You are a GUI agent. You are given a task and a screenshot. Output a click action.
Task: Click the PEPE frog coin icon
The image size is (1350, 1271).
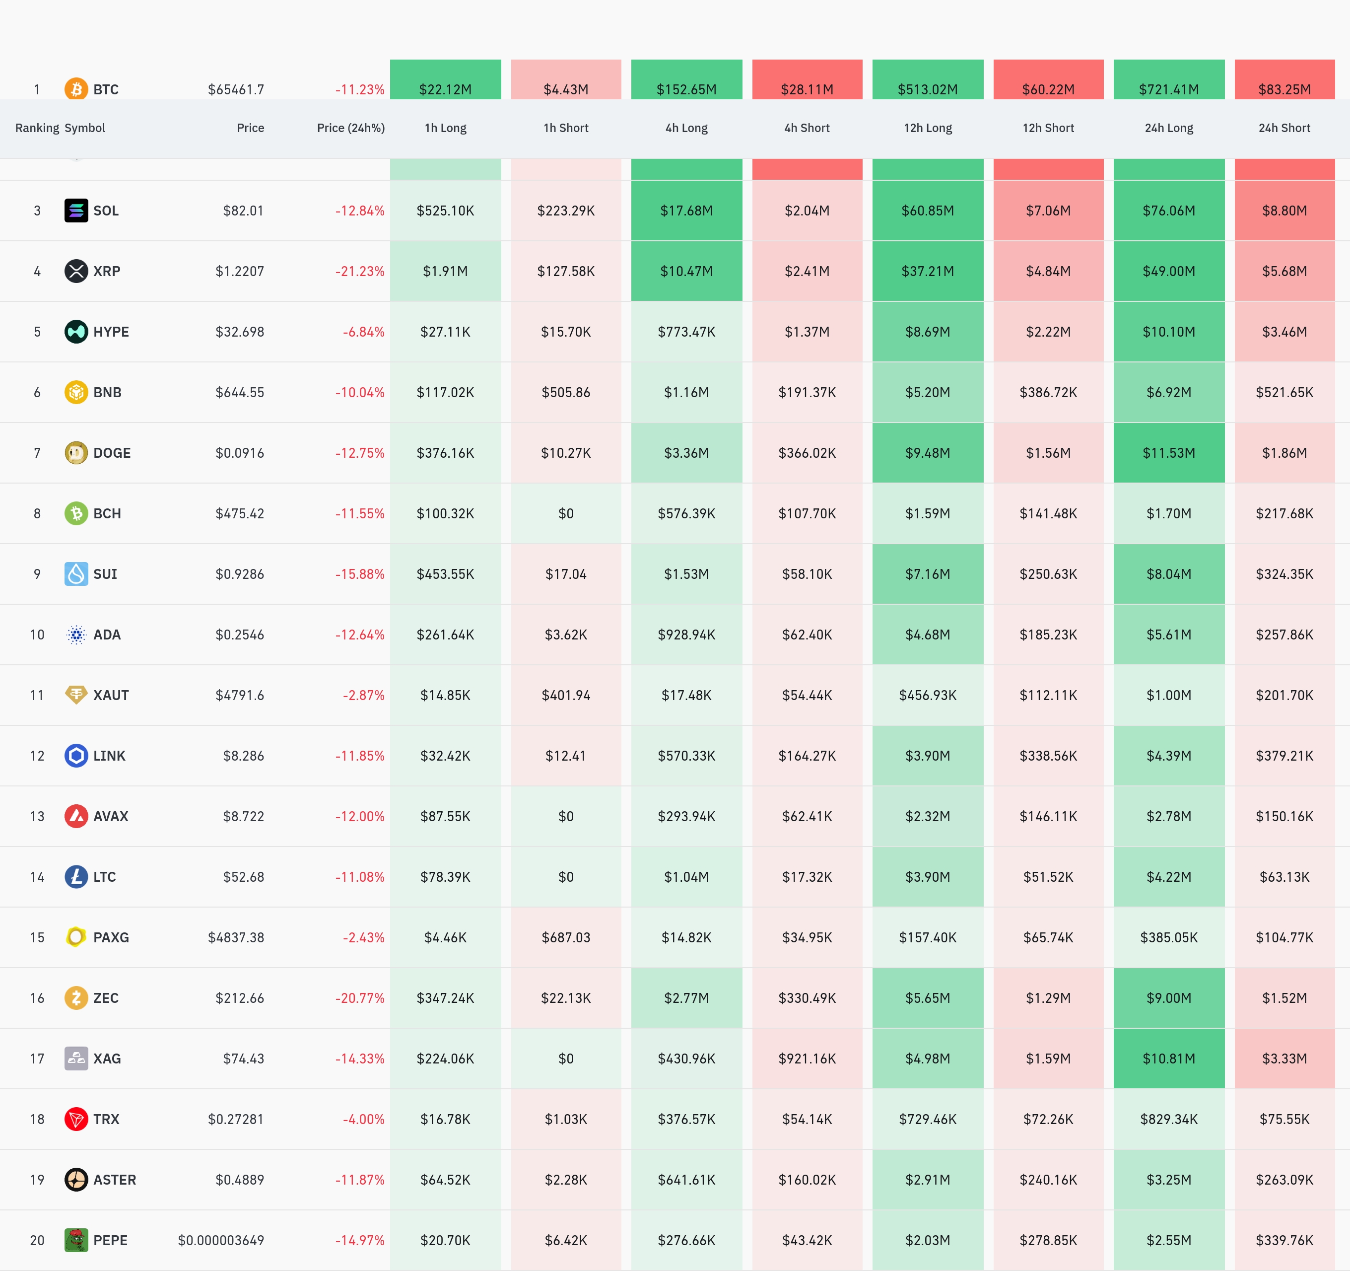point(76,1240)
